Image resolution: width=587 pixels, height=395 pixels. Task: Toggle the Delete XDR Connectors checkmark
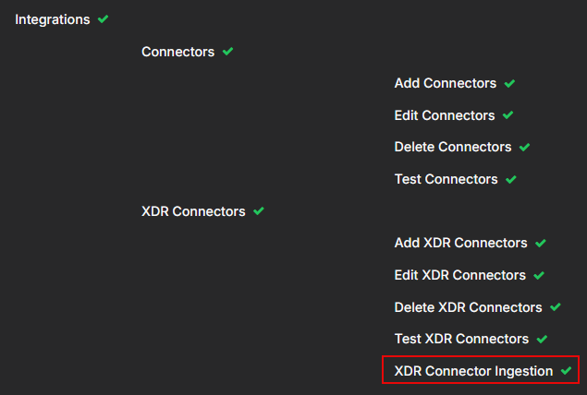point(556,307)
